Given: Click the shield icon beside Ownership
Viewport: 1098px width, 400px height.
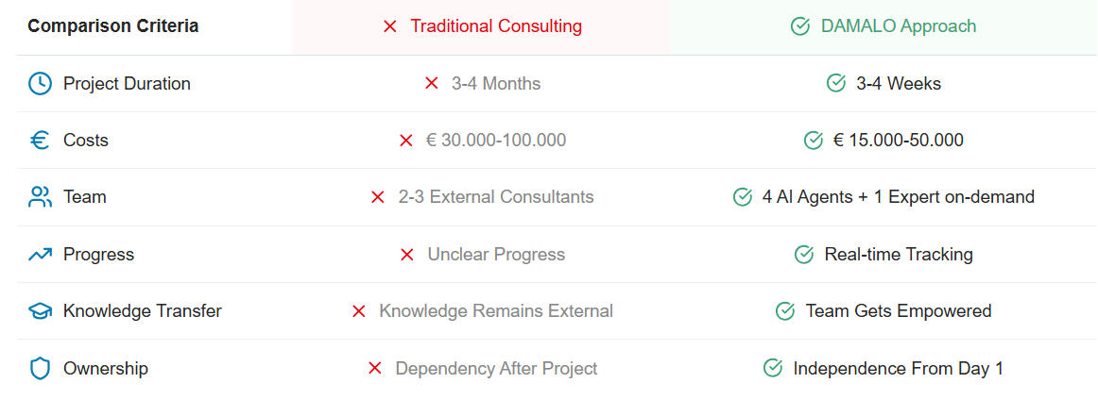Looking at the screenshot, I should 40,369.
